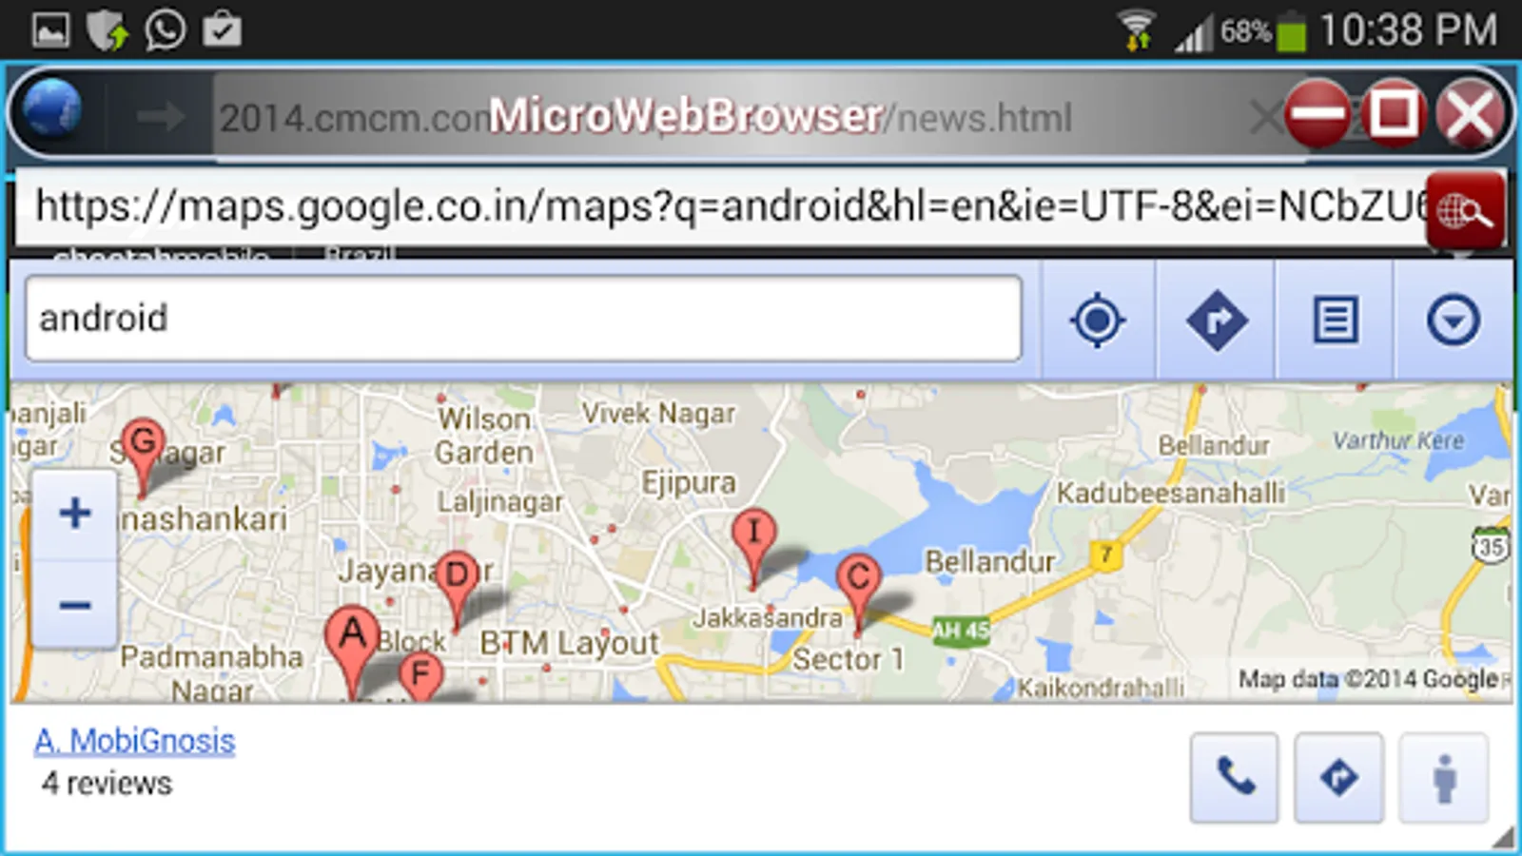
Task: Click the 10:38 PM clock
Action: pyautogui.click(x=1409, y=30)
